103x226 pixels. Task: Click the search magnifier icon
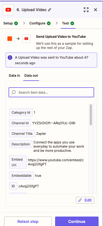[x=14, y=92]
